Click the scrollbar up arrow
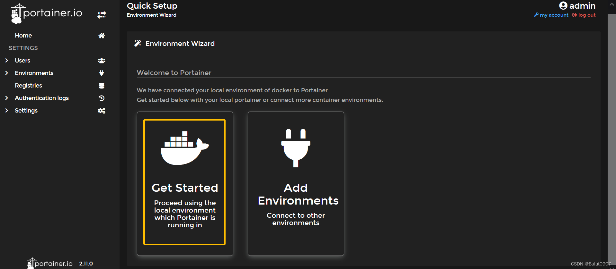Viewport: 616px width, 269px height. (x=612, y=4)
